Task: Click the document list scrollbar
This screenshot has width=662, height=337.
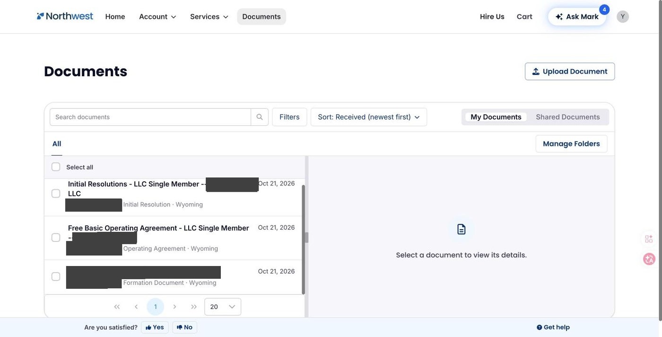Action: pos(304,239)
